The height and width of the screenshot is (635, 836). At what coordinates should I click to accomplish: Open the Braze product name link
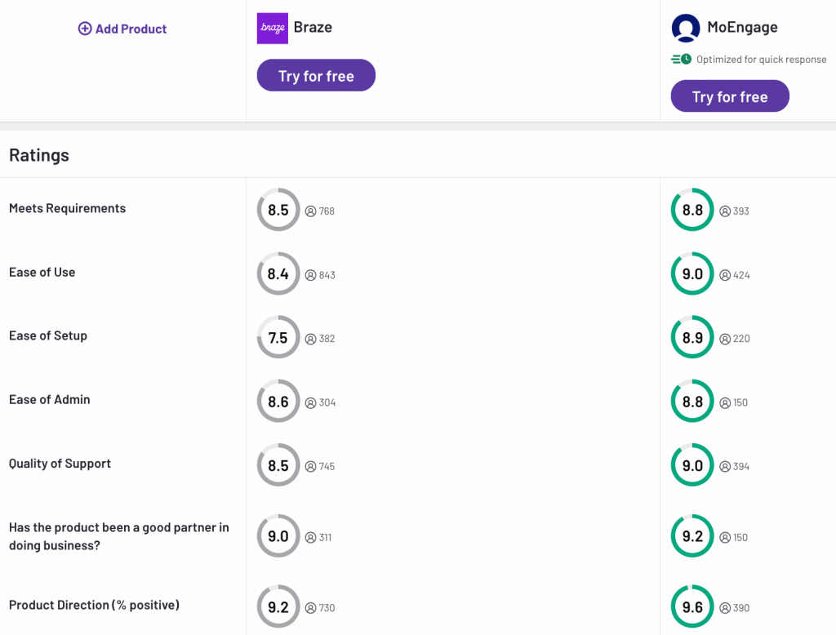point(313,27)
